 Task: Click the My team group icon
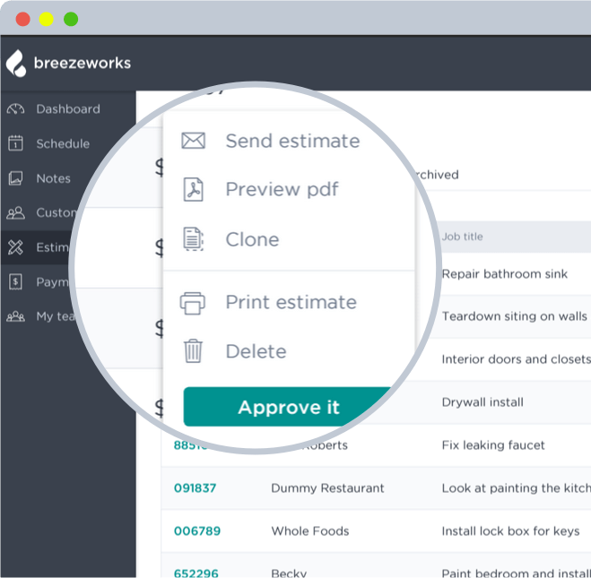(15, 316)
